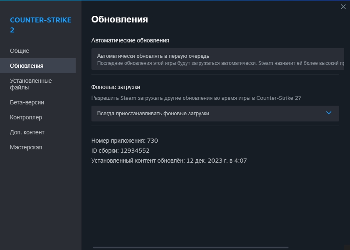The height and width of the screenshot is (250, 350).
Task: Navigate to the Мастерская tab
Action: pyautogui.click(x=26, y=147)
